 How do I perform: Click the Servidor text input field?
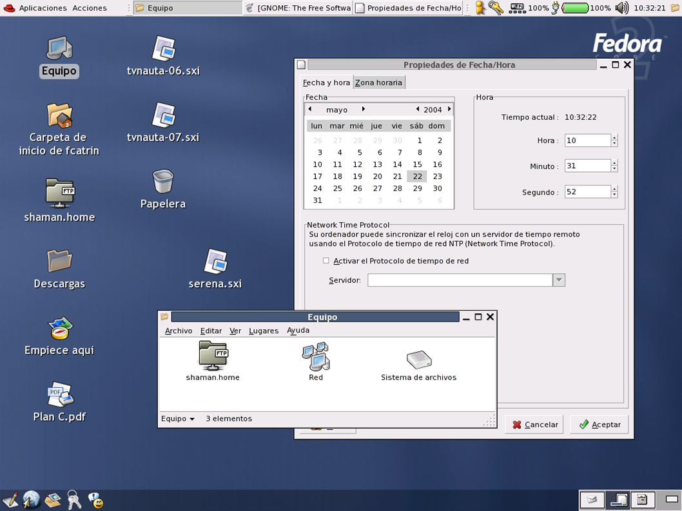tap(460, 280)
